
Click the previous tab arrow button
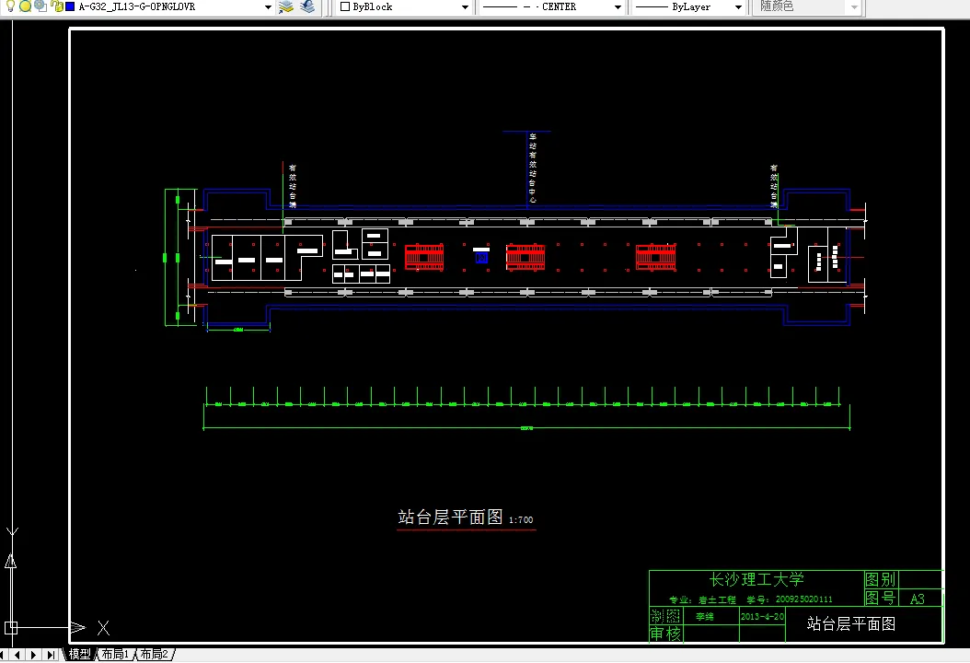(17, 655)
